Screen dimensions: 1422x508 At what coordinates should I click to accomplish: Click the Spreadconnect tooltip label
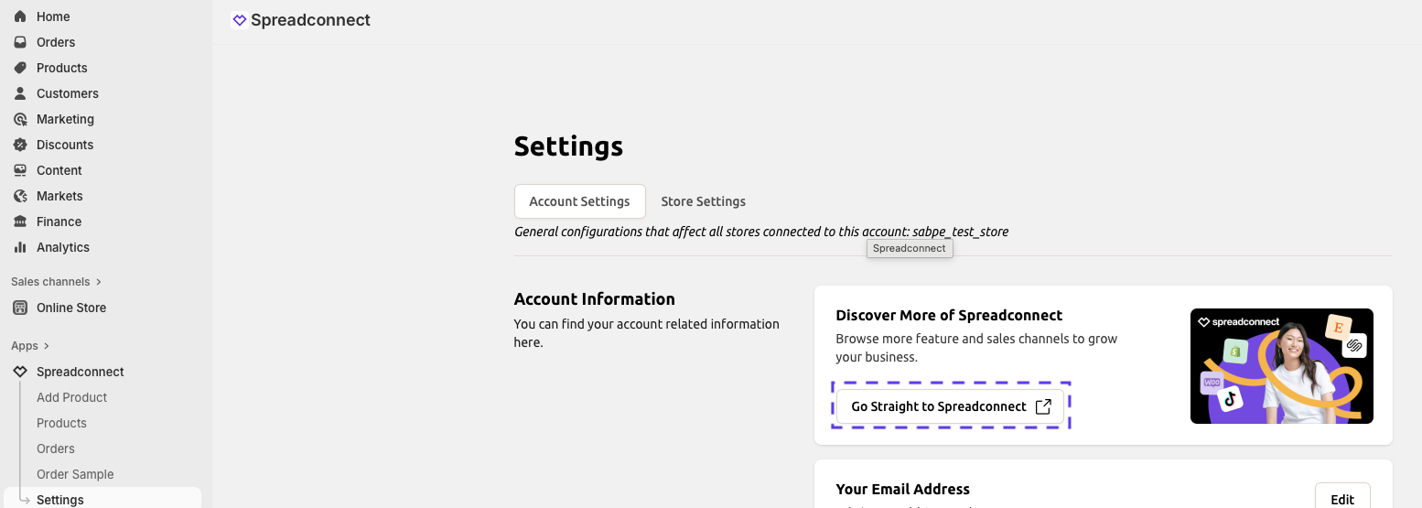click(x=910, y=248)
